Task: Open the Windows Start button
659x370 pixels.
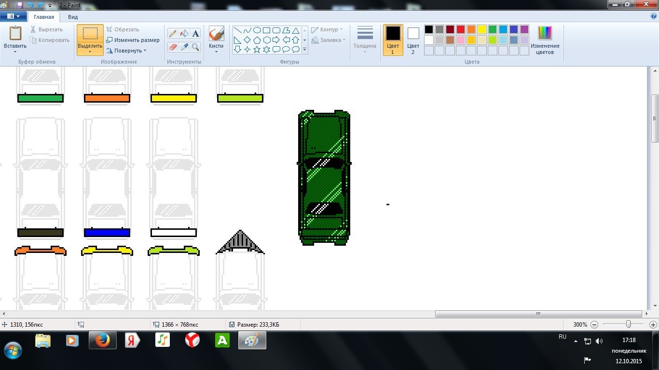Action: 13,349
